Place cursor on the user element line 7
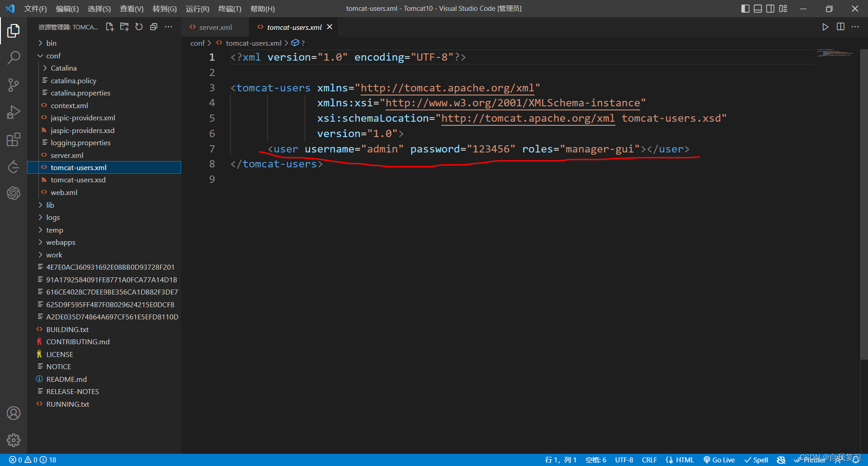This screenshot has height=466, width=868. coord(478,149)
